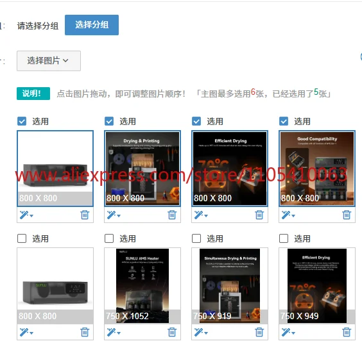Check 选用 for Simultaneous Drying & Printing image
Screen dimensions: 362x348
click(x=196, y=238)
